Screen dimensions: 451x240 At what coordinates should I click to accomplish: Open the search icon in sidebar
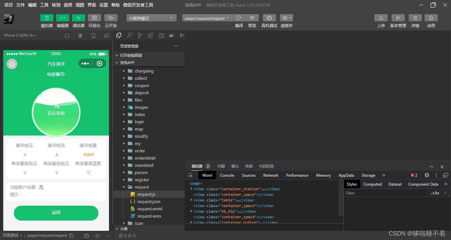coord(129,35)
